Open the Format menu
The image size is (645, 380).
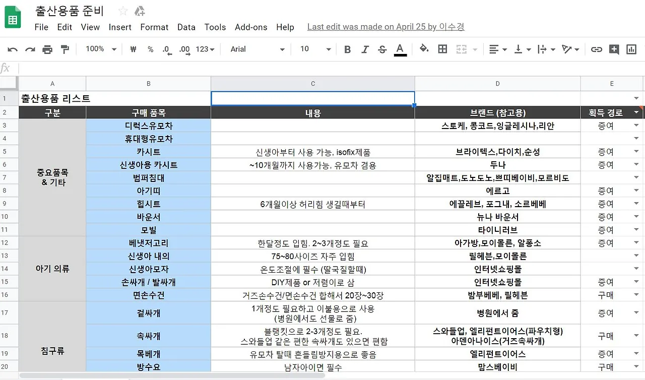point(154,27)
